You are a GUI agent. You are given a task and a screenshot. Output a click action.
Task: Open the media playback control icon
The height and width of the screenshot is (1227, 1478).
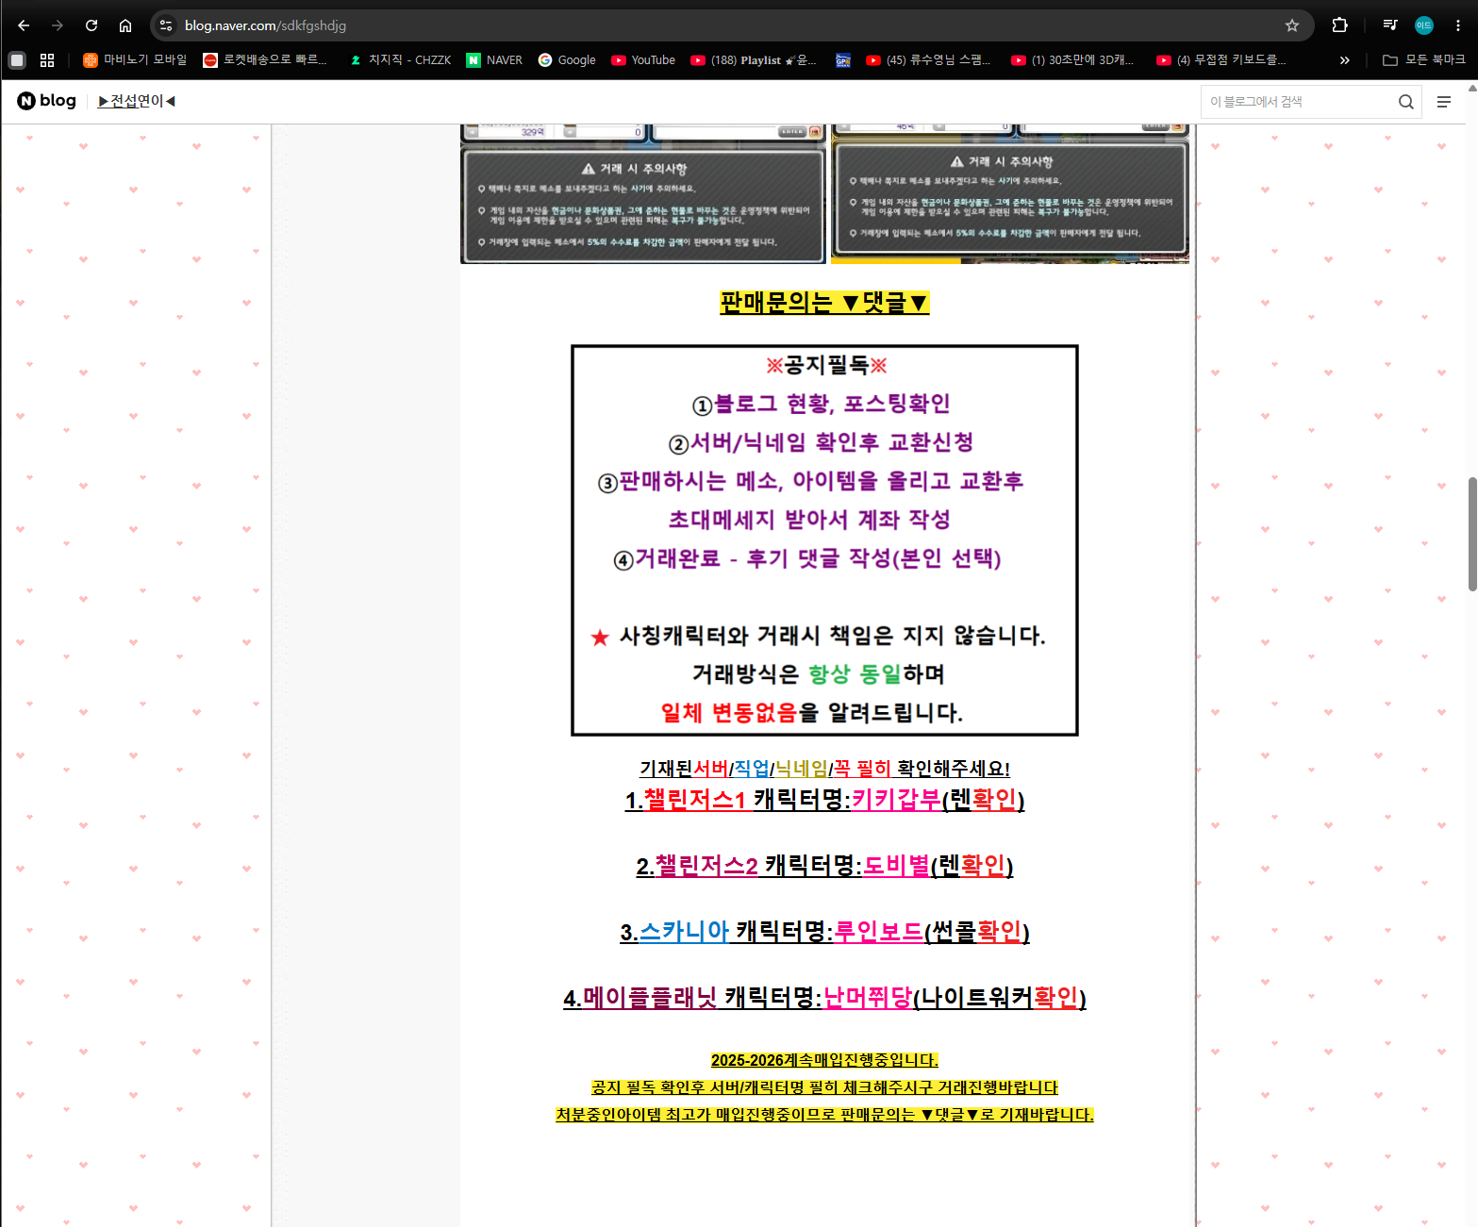[x=1390, y=25]
